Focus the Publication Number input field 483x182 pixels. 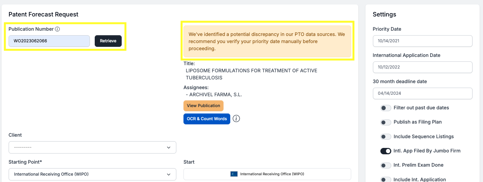49,41
